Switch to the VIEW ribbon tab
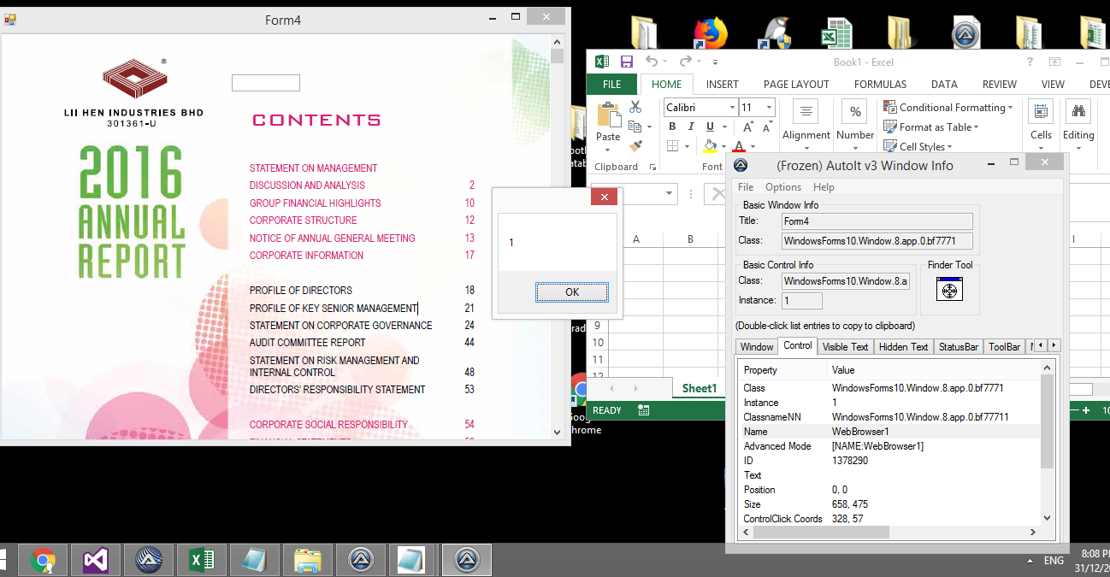 click(1053, 85)
